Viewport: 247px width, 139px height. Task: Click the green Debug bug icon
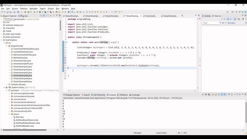tap(34, 12)
